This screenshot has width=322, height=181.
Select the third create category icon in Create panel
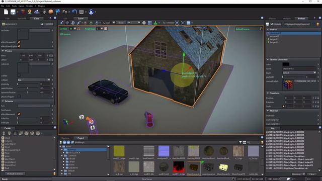tap(15, 133)
